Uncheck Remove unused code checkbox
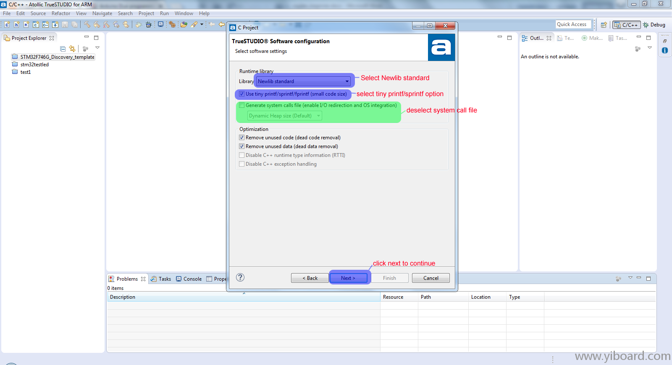The width and height of the screenshot is (672, 365). 241,138
